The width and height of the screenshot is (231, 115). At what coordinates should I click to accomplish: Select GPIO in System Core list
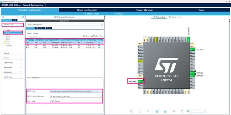click(x=13, y=33)
